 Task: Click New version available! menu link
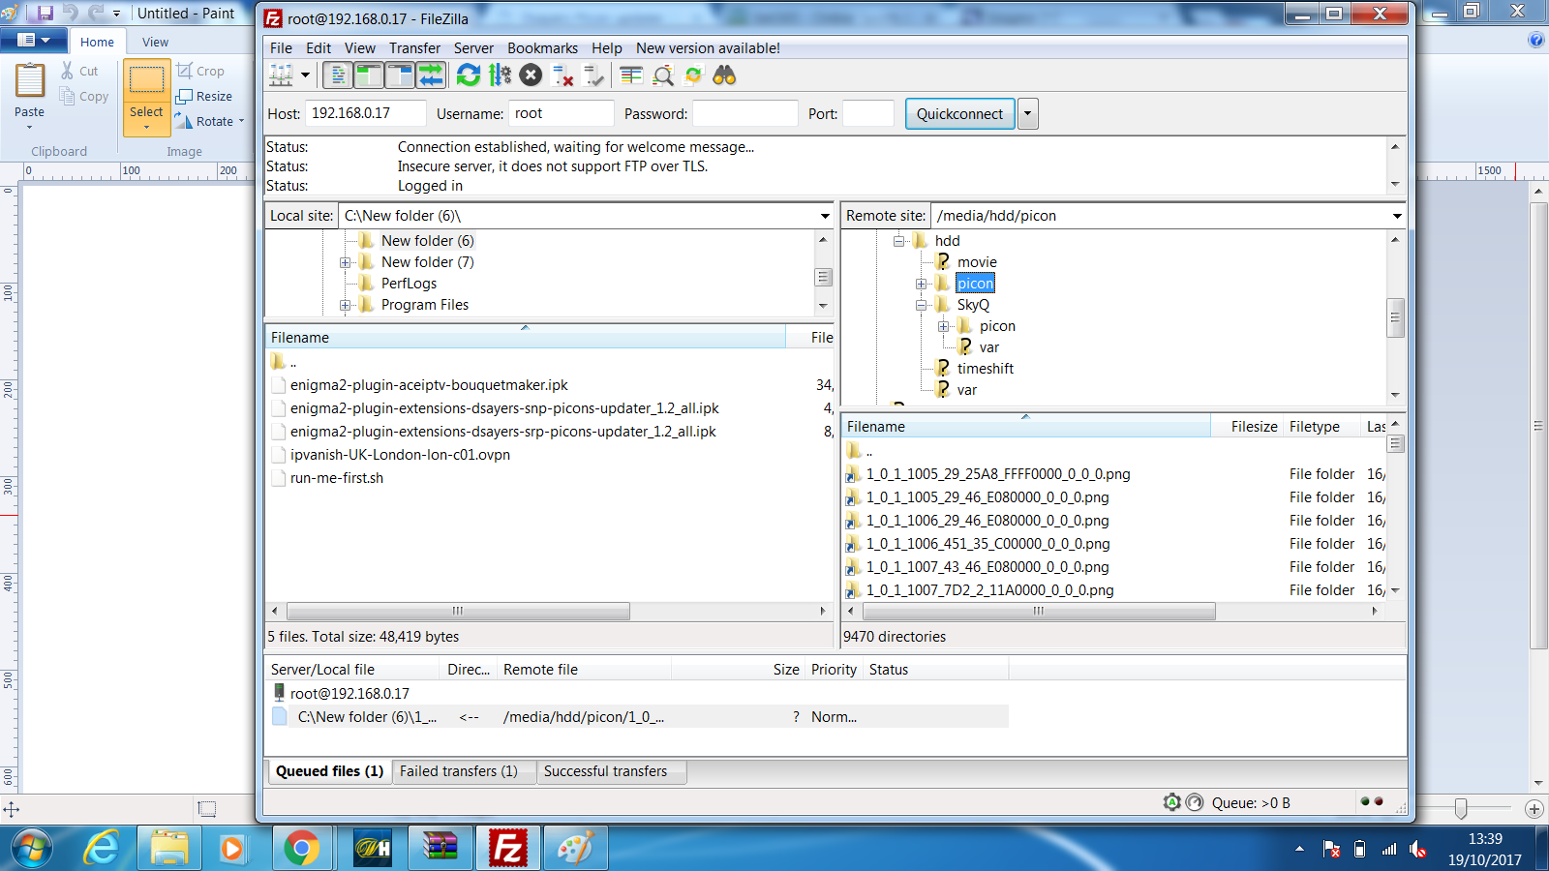[x=708, y=48]
